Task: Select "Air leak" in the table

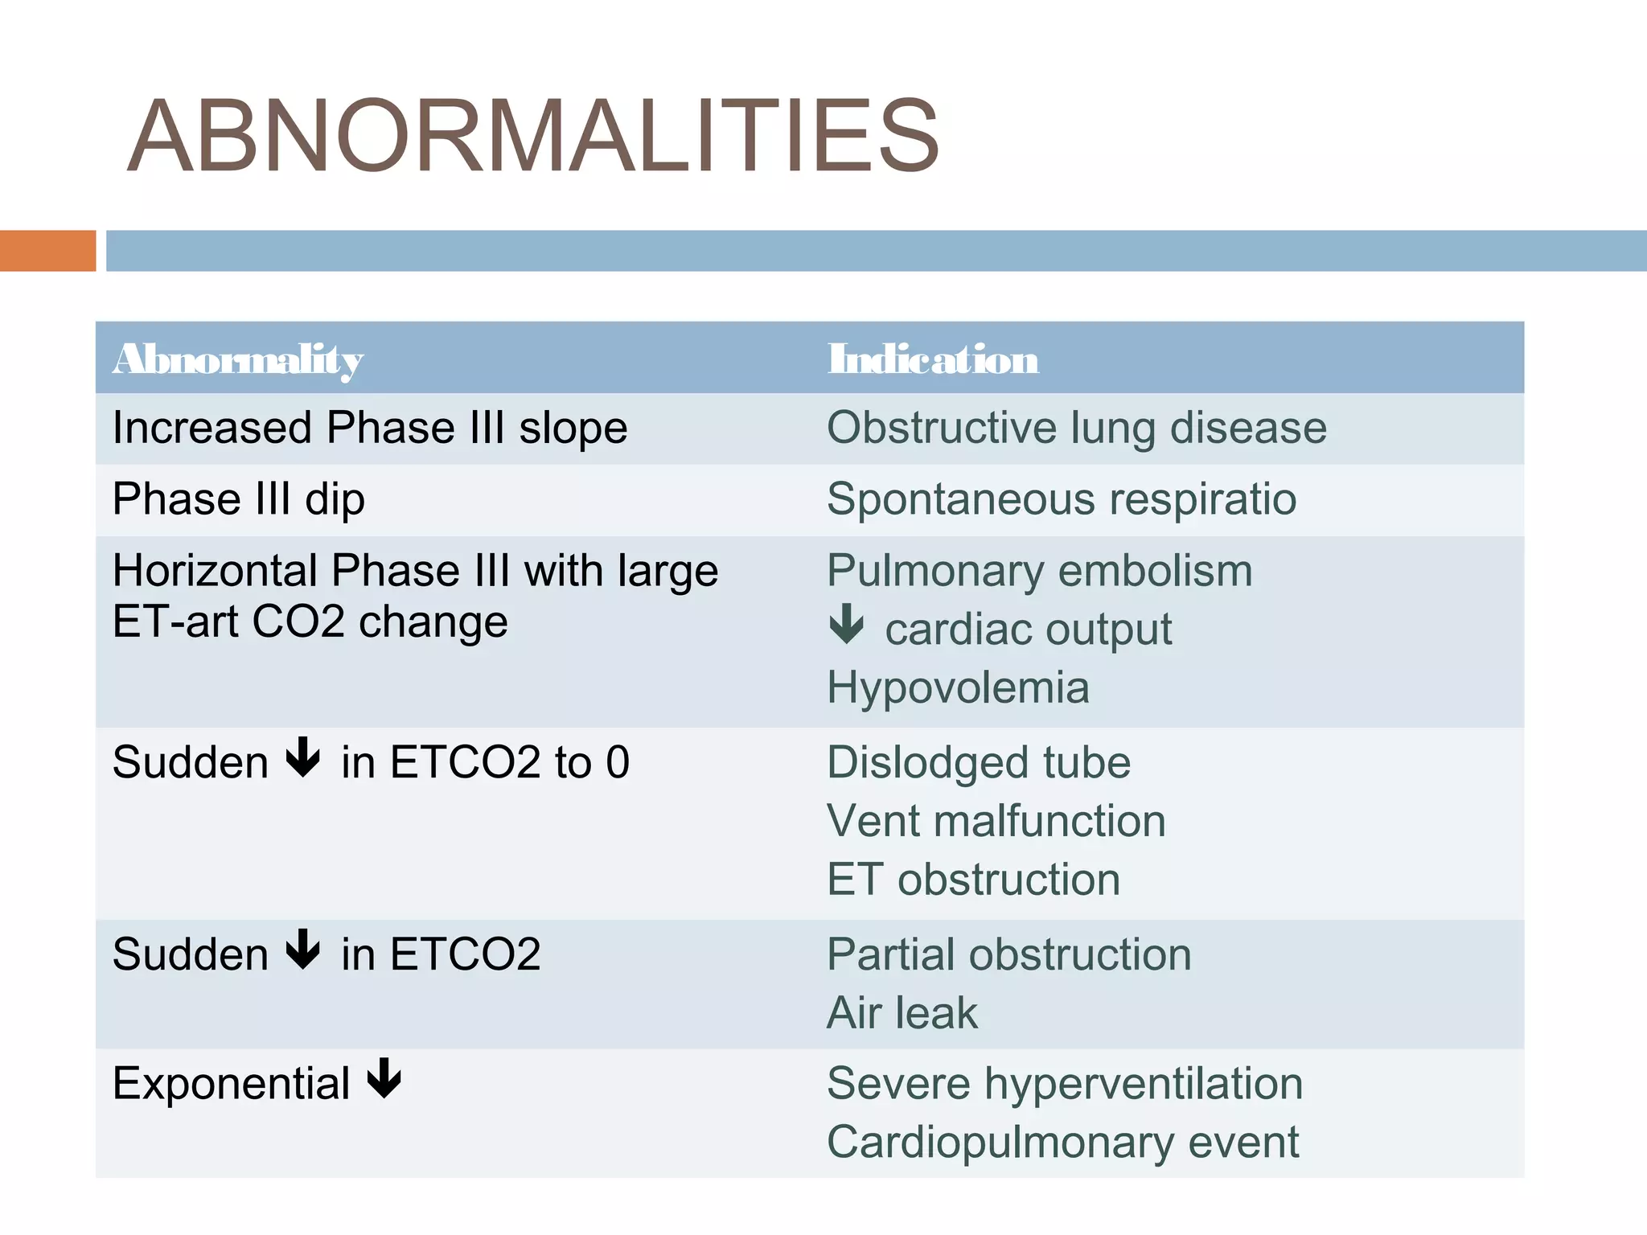Action: tap(902, 1013)
